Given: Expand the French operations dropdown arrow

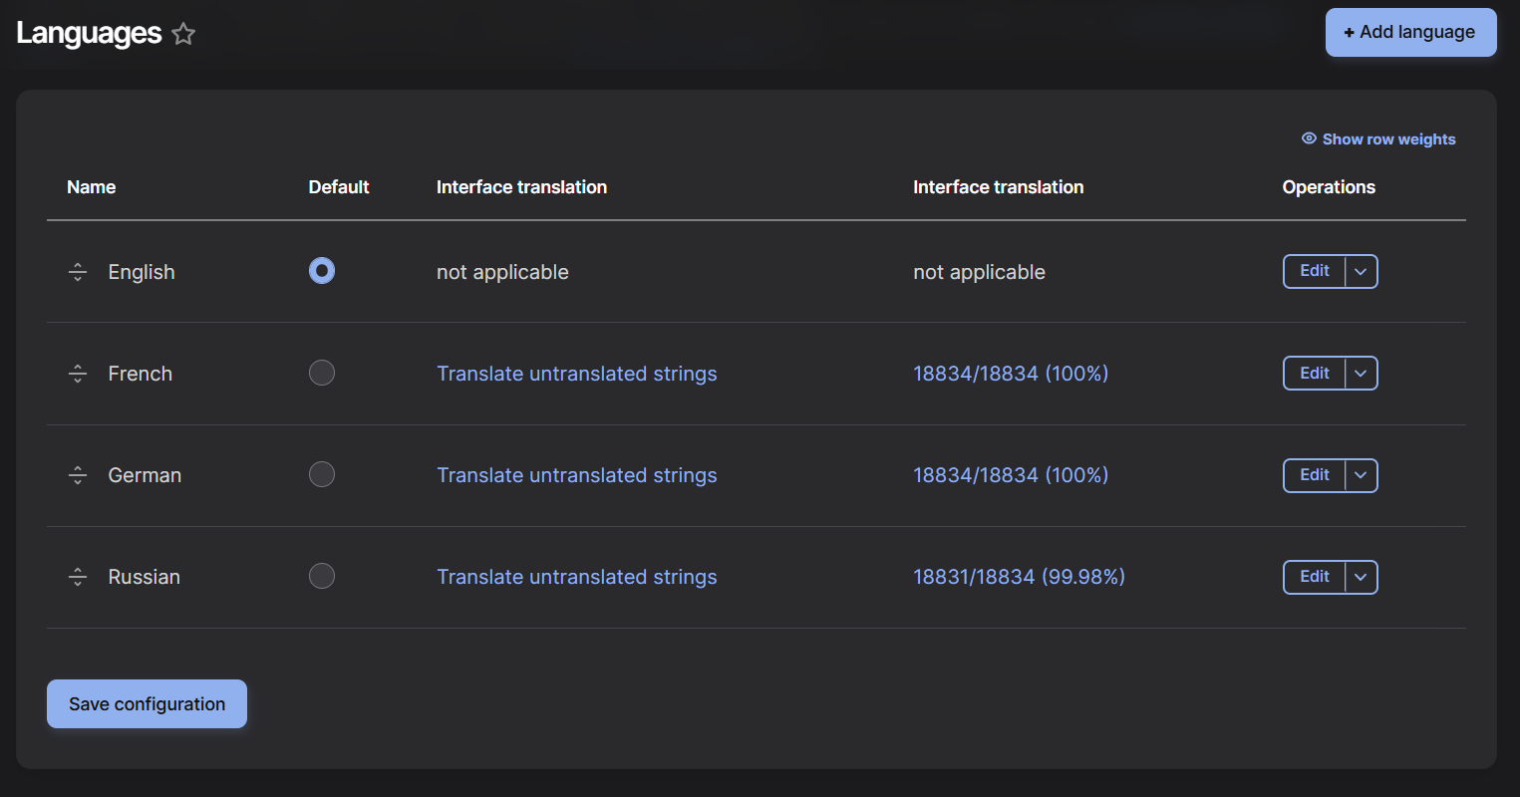Looking at the screenshot, I should 1361,374.
